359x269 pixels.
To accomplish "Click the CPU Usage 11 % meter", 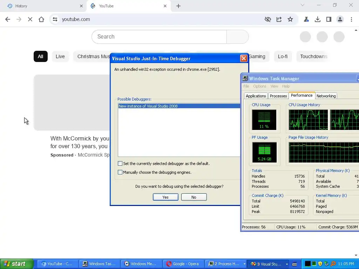I will pos(264,120).
